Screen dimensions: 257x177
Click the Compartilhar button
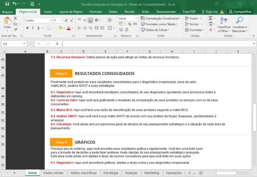(x=240, y=12)
